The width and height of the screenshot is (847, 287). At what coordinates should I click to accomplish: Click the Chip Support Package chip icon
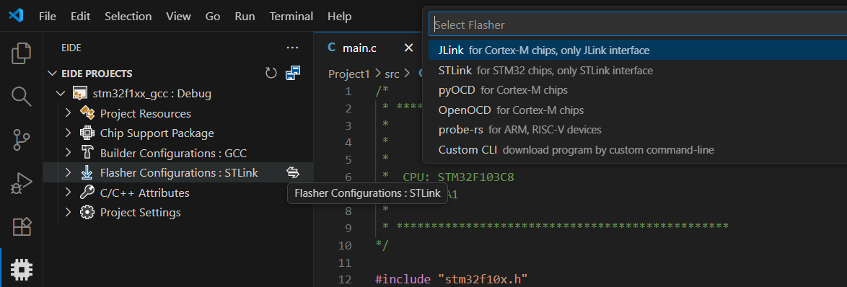point(87,133)
